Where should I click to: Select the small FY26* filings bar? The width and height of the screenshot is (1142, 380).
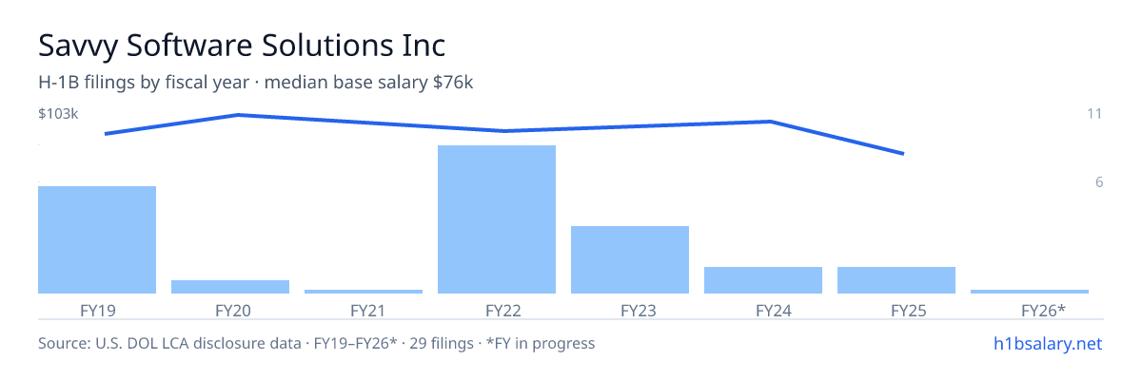(1030, 292)
